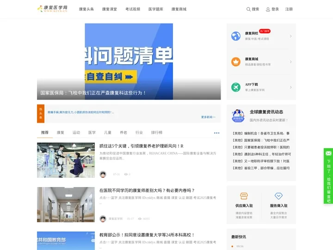The image size is (333, 250).
Task: Open news item 又一地职称评审权限下放
Action: (x=261, y=161)
